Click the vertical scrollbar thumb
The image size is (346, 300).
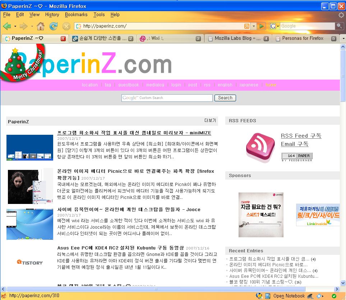343,75
